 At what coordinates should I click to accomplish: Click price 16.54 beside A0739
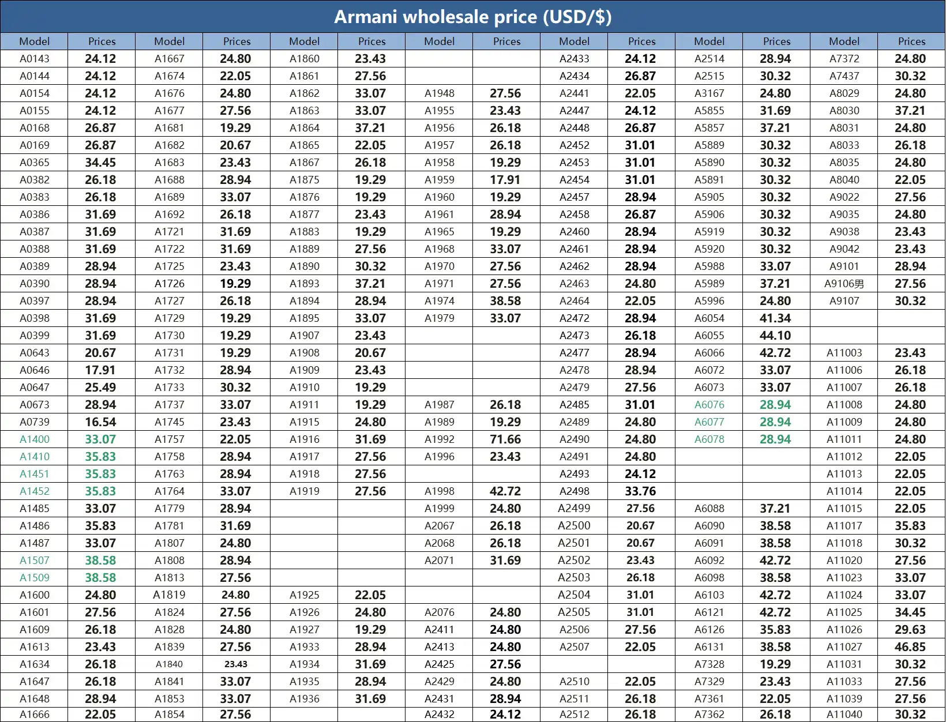(x=101, y=422)
